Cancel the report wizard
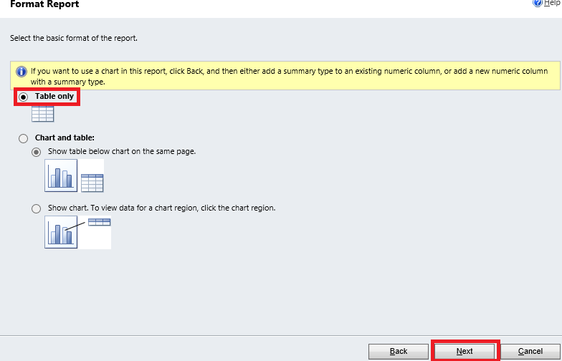 pyautogui.click(x=530, y=351)
